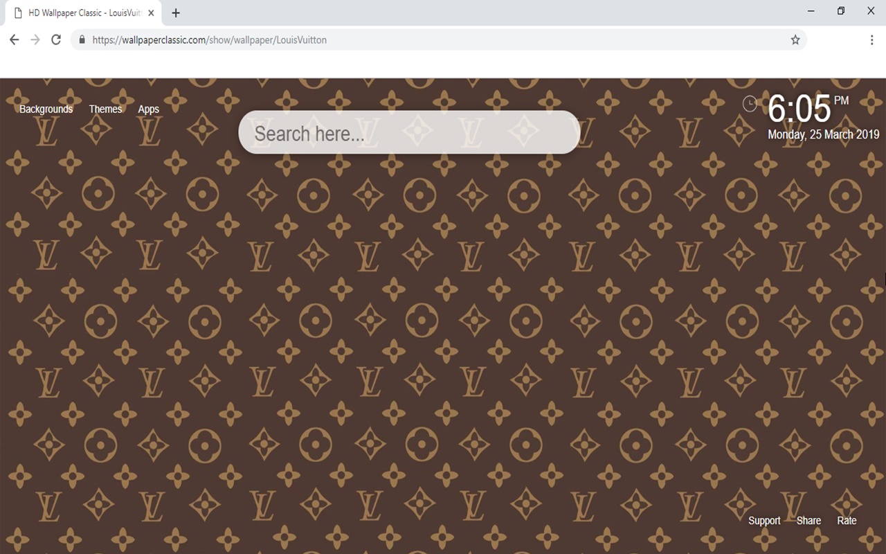
Task: Click the wallpaperclassic.com address bar
Action: [415, 40]
